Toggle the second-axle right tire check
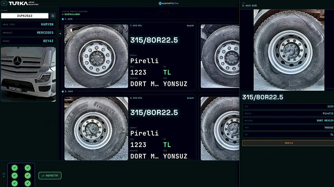 27,176
